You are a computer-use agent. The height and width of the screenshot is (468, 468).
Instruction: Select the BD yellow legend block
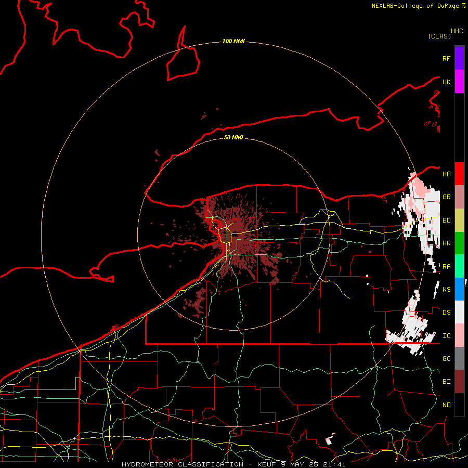pyautogui.click(x=459, y=220)
